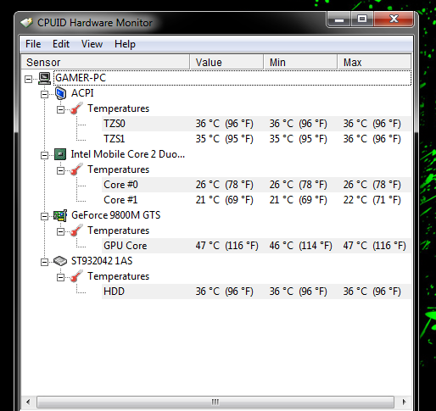This screenshot has width=436, height=411.
Task: Collapse the Temperatures node under ACPI
Action: coord(60,109)
